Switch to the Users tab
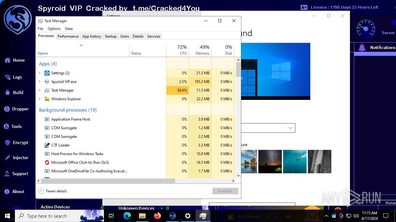 (x=125, y=36)
